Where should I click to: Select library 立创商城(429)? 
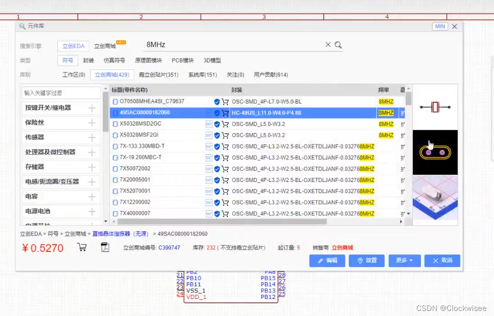click(112, 75)
